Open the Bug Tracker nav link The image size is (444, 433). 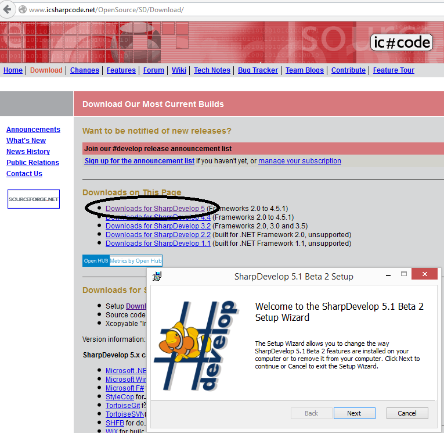[258, 70]
